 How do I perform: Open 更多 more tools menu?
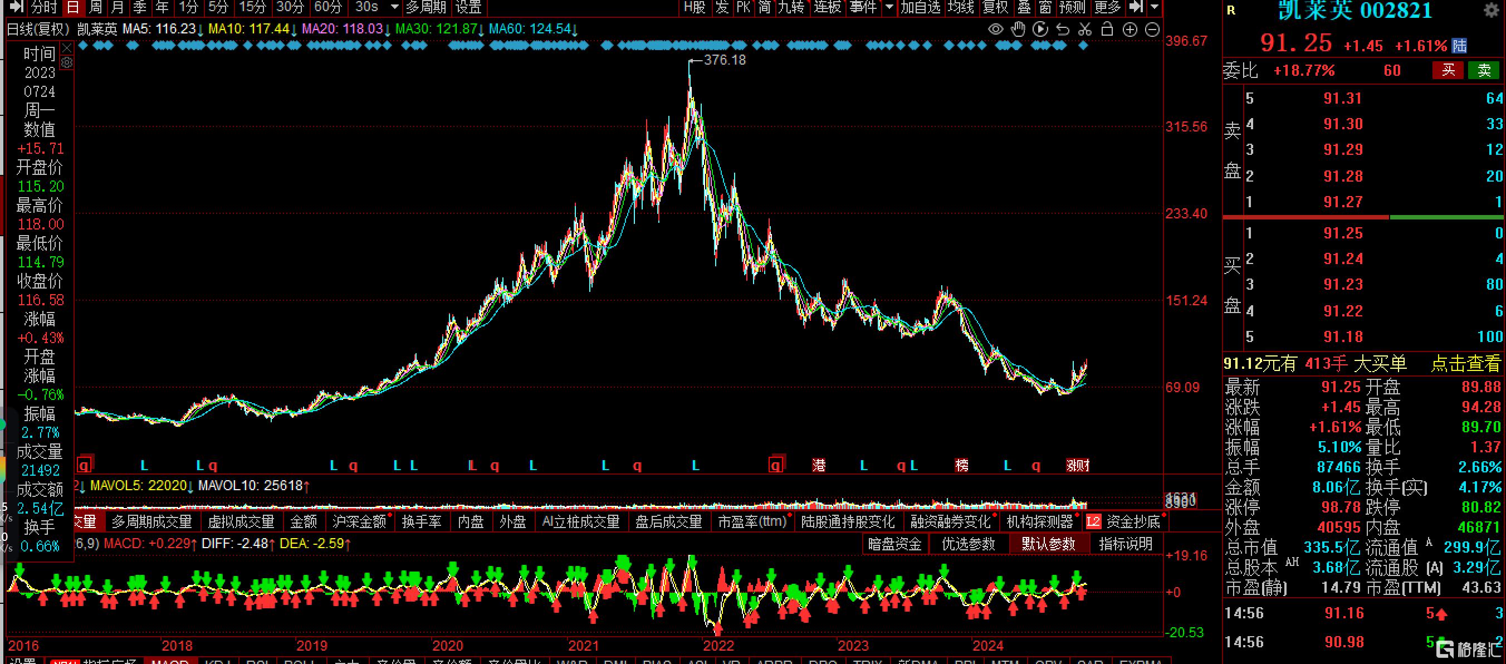(x=1107, y=7)
